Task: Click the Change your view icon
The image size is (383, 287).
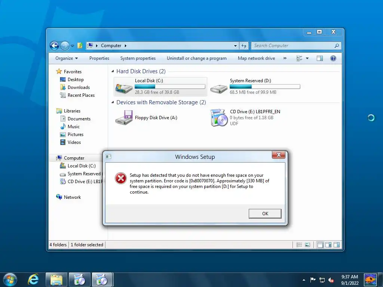Action: pyautogui.click(x=299, y=58)
